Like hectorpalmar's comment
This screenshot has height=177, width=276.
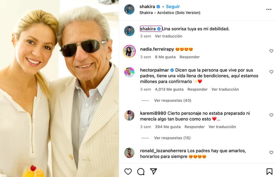(271, 72)
